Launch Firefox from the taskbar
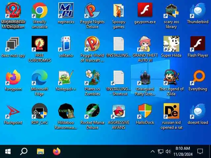This screenshot has width=211, height=158. (57, 151)
